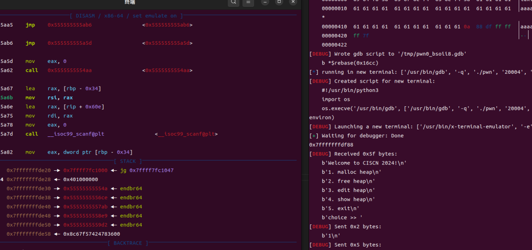Click call __isoc99_scanf@plt operand
The image size is (532, 250).
(x=76, y=134)
